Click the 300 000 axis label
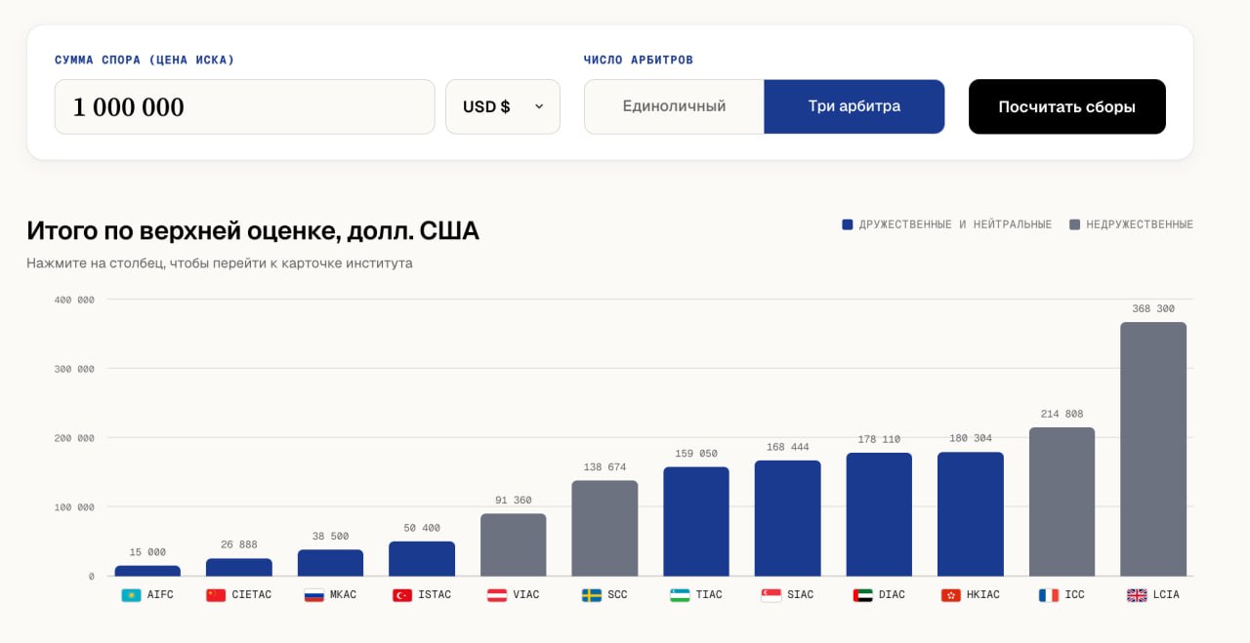 [x=74, y=369]
